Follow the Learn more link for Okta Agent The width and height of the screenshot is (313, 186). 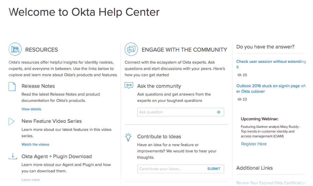[31, 180]
